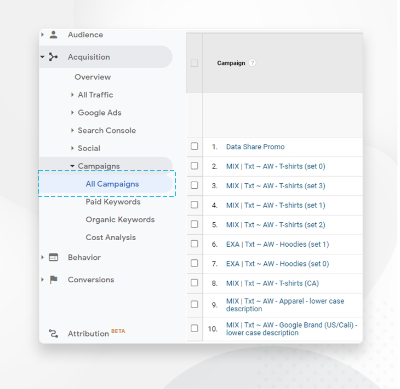400x389 pixels.
Task: Collapse the Campaigns section arrow
Action: (72, 166)
